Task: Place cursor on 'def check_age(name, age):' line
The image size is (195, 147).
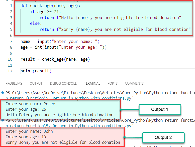Action: 50,6
